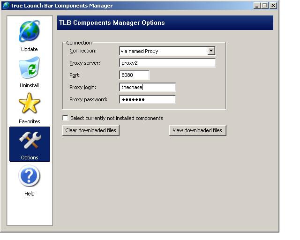Open the 'via named Proxy' combo box
The image size is (300, 240).
tap(163, 51)
